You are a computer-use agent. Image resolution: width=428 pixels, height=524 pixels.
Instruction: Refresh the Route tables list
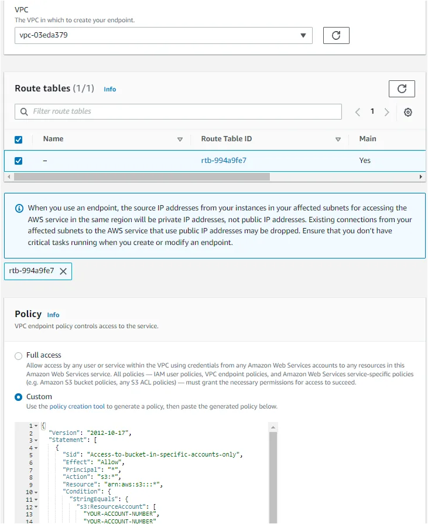(x=402, y=89)
